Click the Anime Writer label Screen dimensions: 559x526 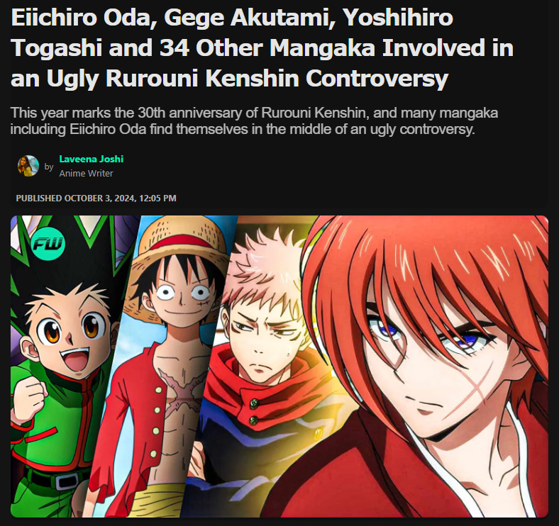(x=86, y=174)
